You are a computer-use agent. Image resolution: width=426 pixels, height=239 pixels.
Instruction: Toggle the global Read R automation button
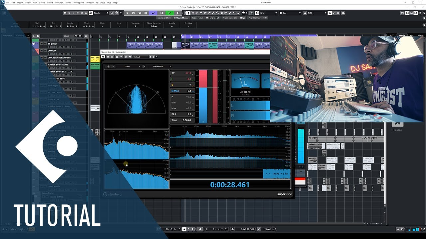tap(78, 13)
